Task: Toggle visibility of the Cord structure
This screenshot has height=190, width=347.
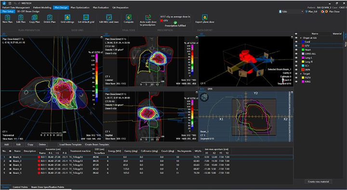Action: click(x=296, y=42)
